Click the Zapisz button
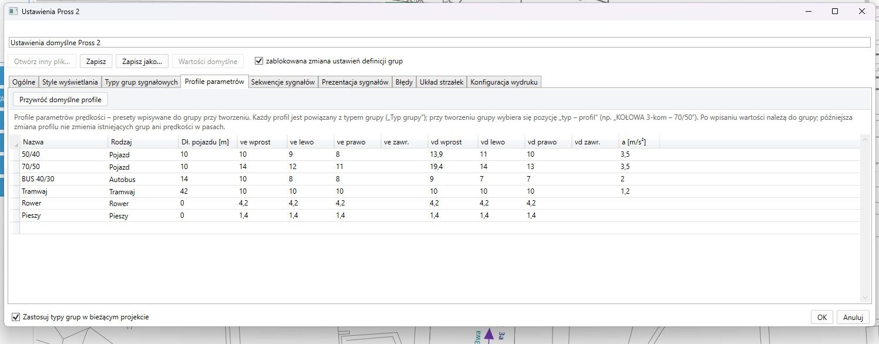The width and height of the screenshot is (879, 344). click(96, 61)
